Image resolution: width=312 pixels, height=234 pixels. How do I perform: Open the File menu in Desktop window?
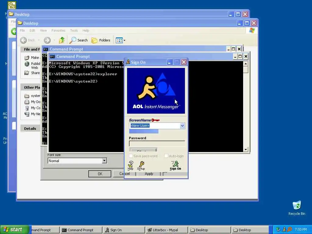tap(22, 30)
